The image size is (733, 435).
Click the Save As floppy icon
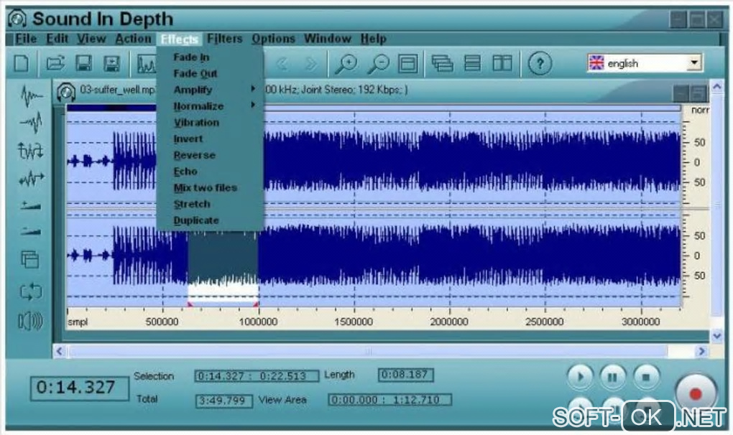tap(111, 63)
